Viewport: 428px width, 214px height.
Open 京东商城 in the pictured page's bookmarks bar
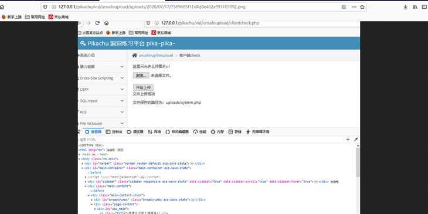click(x=161, y=33)
